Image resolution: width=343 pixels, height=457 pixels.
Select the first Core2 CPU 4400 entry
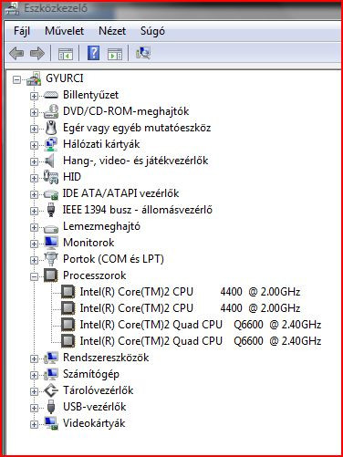190,292
